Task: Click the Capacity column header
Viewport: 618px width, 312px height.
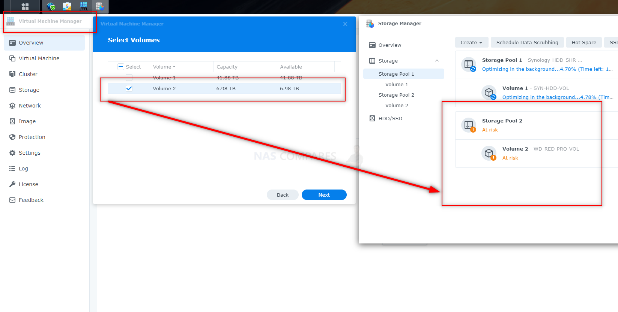Action: [245, 67]
